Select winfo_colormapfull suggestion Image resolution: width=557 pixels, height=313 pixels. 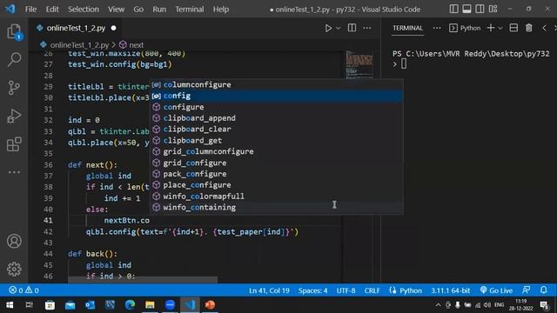point(277,196)
